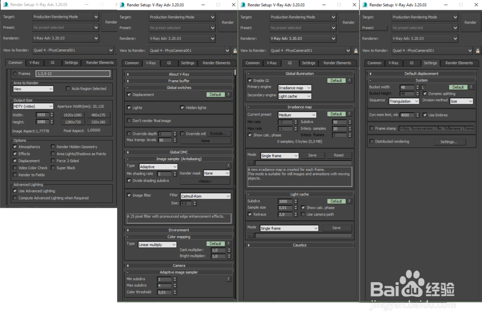Click Default button in Light cache rollout
The height and width of the screenshot is (321, 482).
(336, 201)
